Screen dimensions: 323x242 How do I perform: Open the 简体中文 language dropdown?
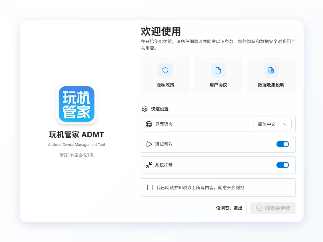pos(272,124)
